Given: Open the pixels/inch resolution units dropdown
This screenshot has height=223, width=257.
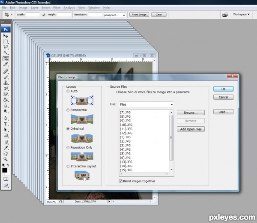Looking at the screenshot, I should 115,15.
